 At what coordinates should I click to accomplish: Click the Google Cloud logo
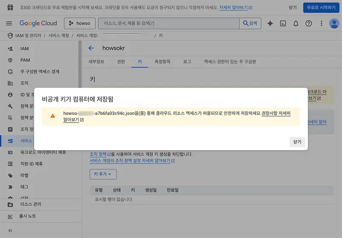point(38,24)
